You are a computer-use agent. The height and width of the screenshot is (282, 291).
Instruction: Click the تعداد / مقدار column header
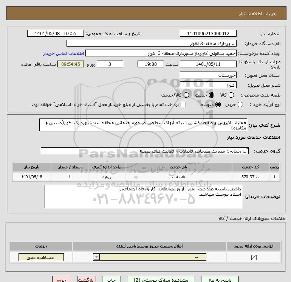pyautogui.click(x=69, y=167)
